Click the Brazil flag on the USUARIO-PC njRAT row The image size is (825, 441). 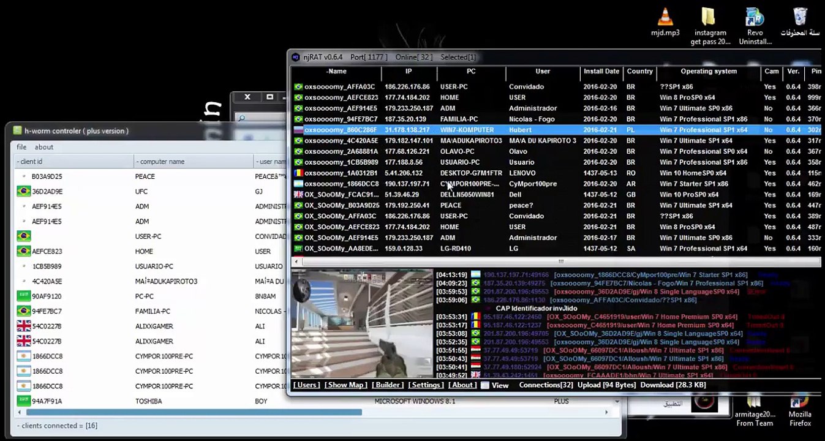[298, 162]
